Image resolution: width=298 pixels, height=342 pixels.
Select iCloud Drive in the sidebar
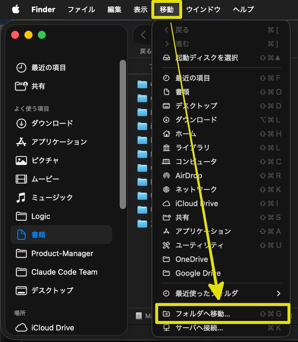61,327
